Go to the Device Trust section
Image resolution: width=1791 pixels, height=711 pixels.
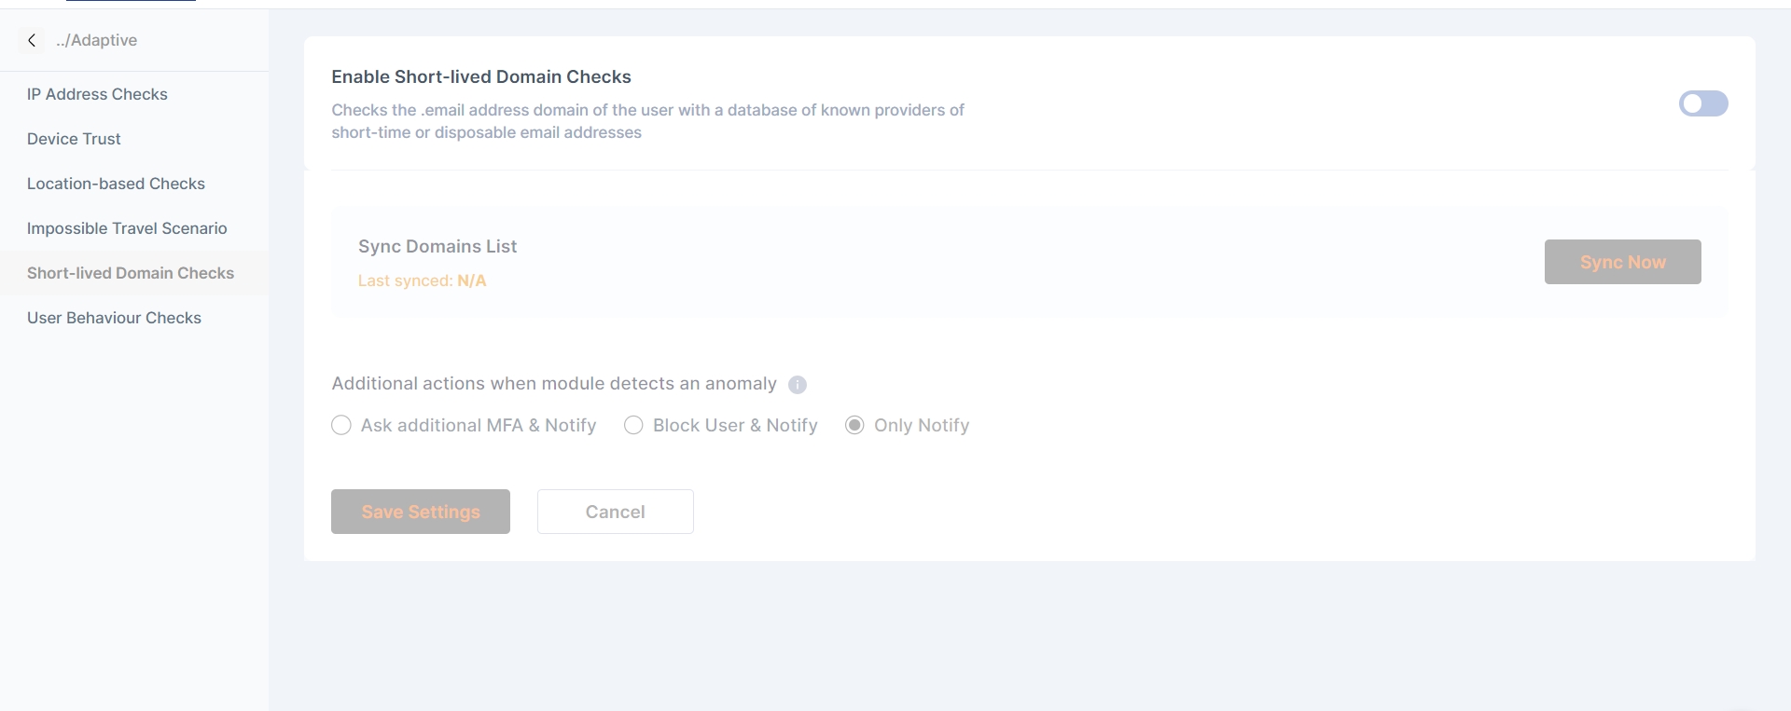[74, 139]
